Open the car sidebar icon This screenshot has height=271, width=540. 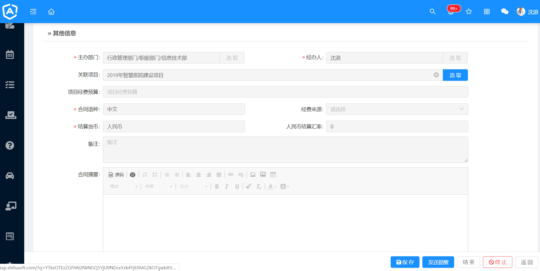(10, 175)
